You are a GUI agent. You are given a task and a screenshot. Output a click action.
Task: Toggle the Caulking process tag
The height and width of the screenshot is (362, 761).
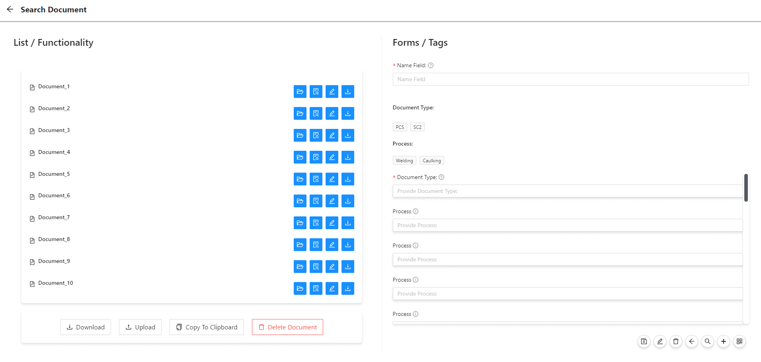432,160
